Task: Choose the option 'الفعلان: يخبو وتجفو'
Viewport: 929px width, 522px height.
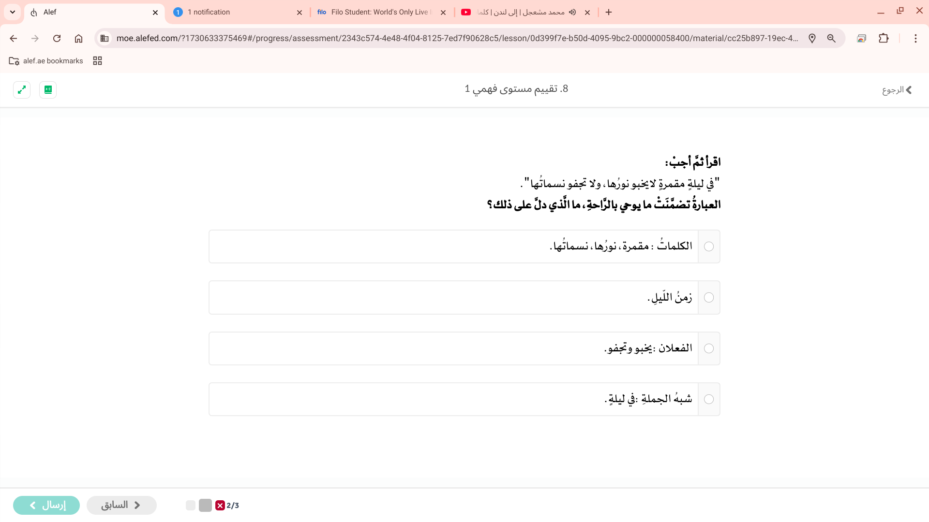Action: 708,348
